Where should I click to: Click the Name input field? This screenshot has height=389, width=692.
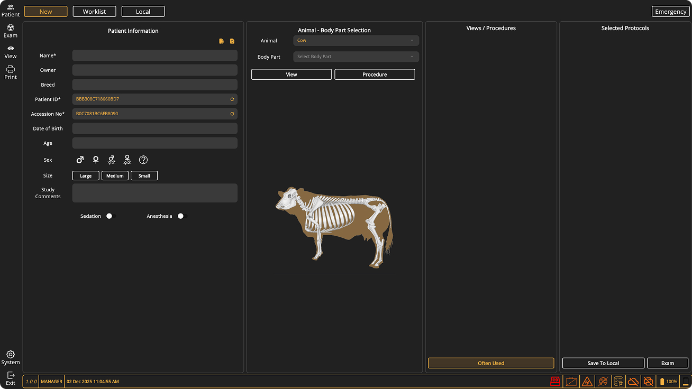point(154,55)
